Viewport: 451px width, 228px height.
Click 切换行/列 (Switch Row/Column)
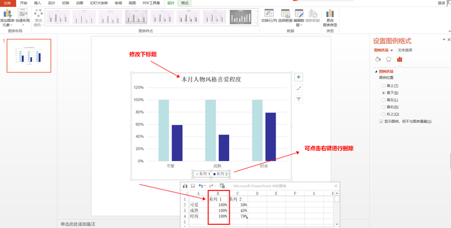click(x=269, y=16)
